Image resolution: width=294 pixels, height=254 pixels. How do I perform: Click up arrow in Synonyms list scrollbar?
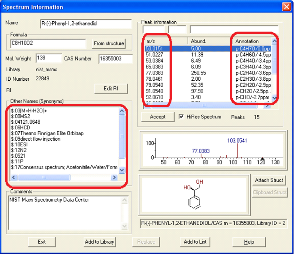122,111
